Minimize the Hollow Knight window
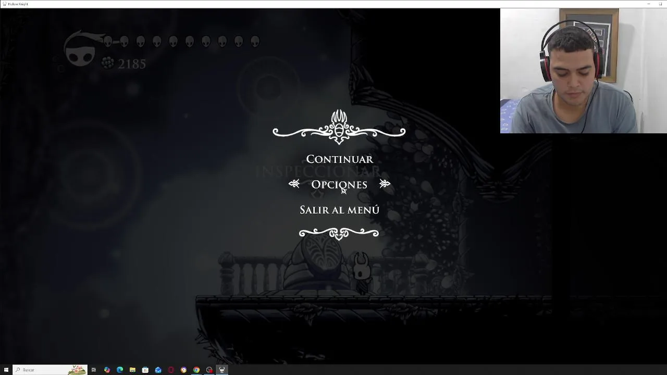Screen dimensions: 667x375 [649, 4]
